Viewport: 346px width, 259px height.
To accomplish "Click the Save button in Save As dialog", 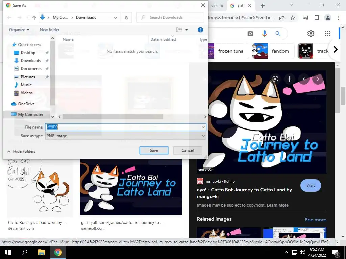I will pos(154,150).
